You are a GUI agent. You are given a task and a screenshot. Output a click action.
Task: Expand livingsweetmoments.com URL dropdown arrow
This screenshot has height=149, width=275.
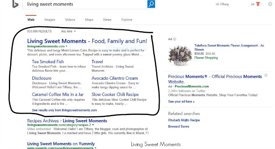coord(66,46)
